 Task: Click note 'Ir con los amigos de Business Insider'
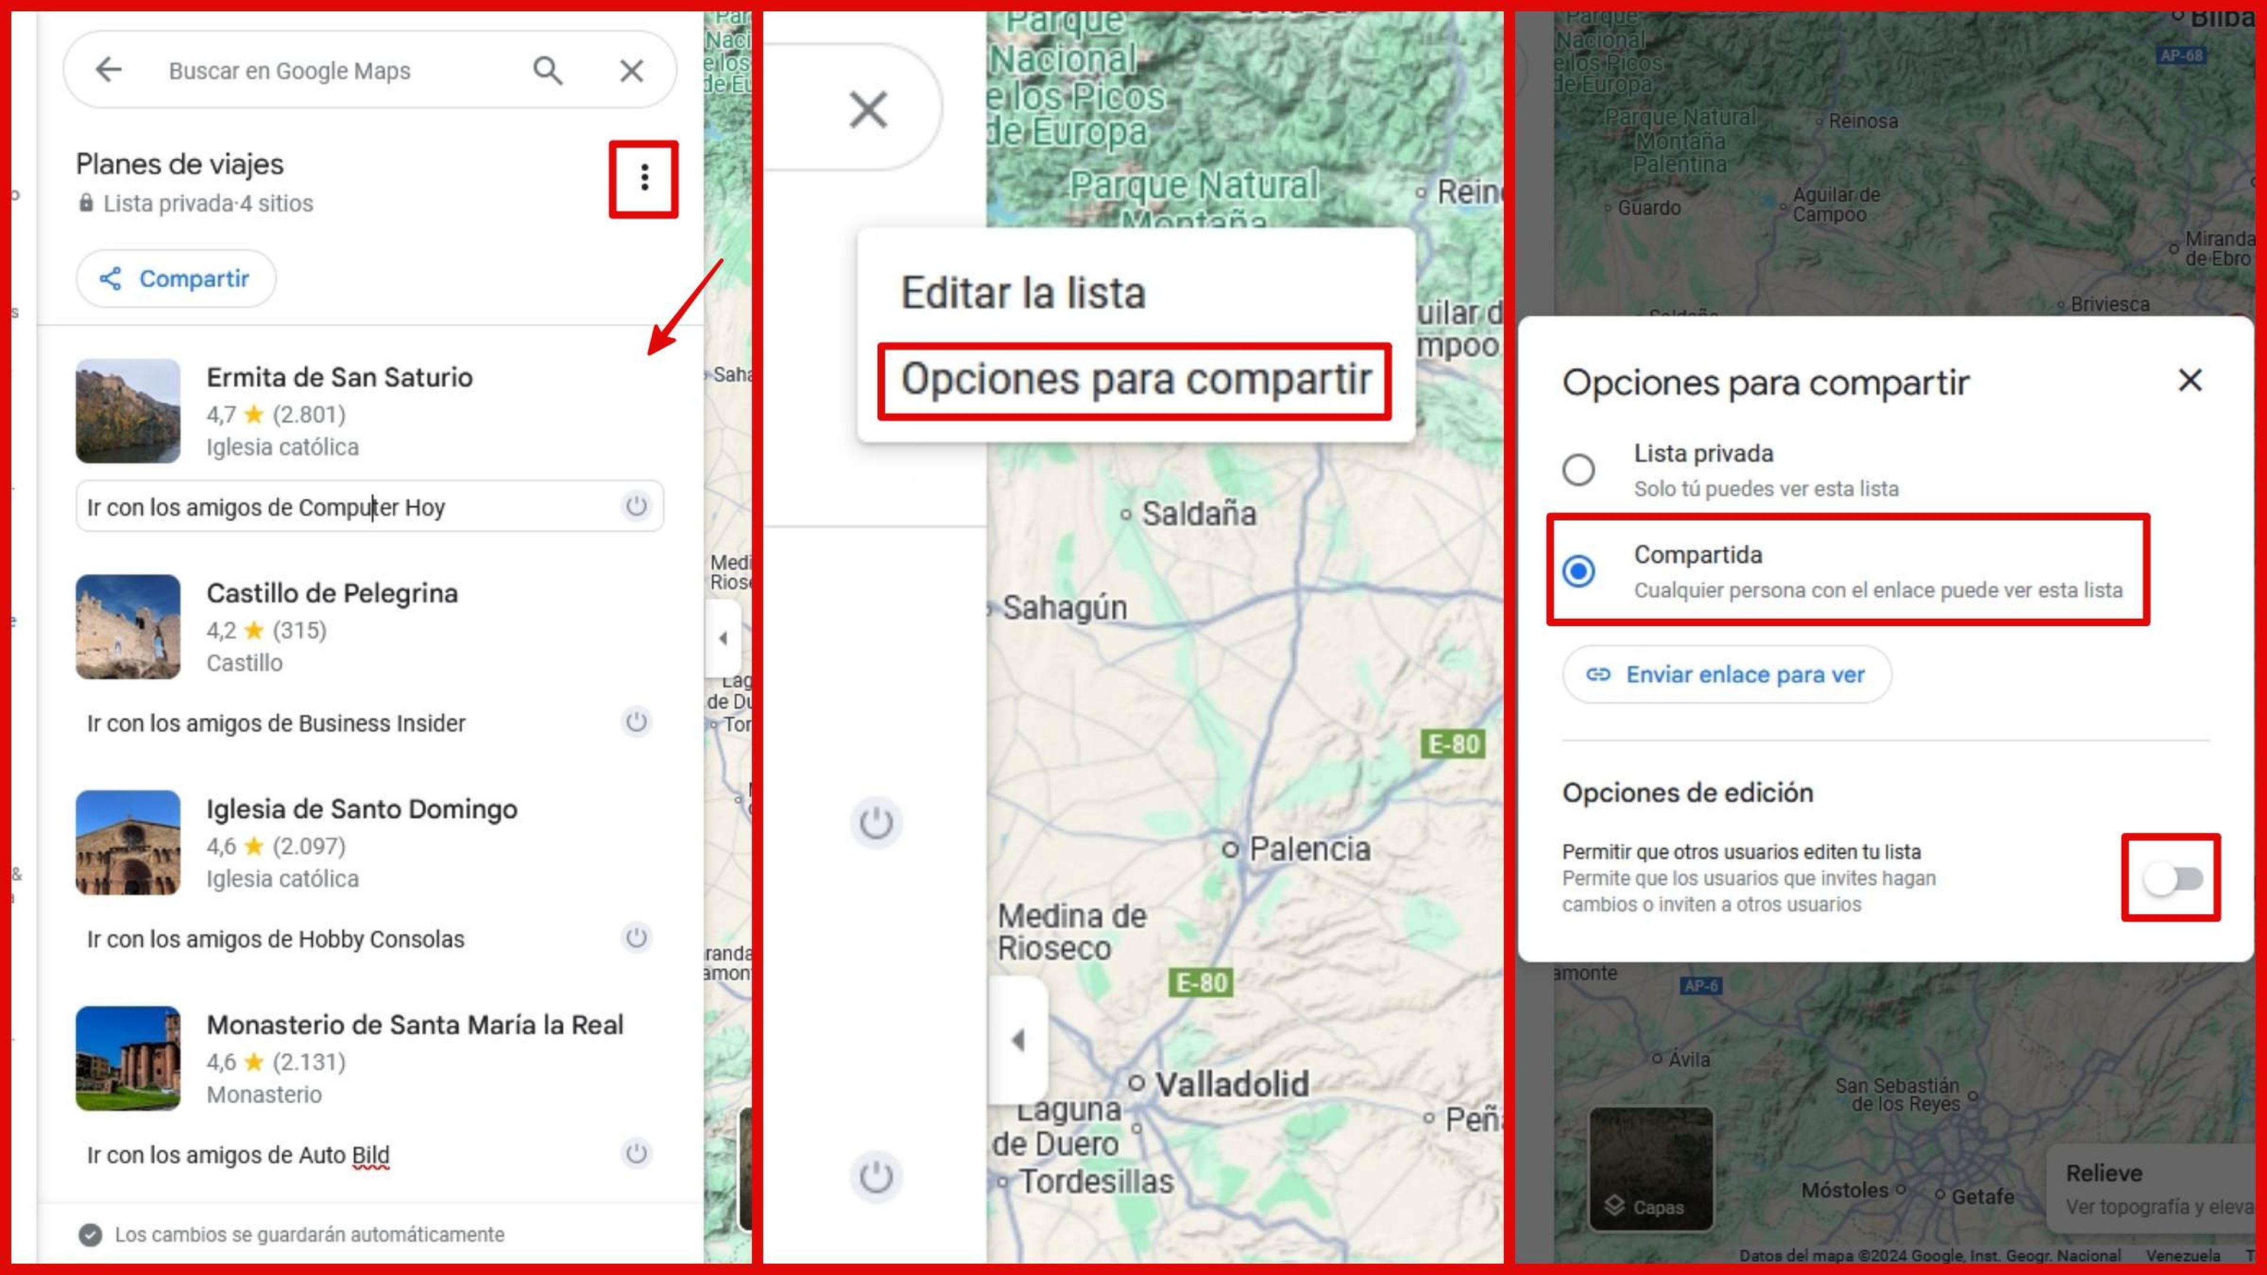point(276,723)
